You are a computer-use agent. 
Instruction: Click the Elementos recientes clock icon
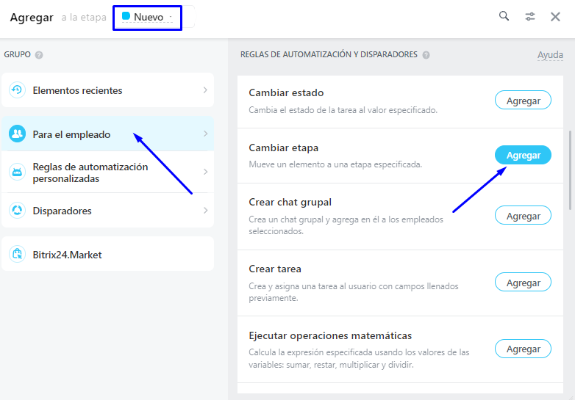17,90
